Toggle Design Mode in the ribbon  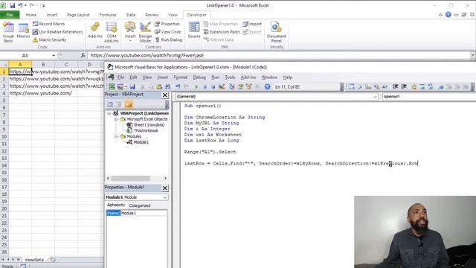[x=145, y=32]
